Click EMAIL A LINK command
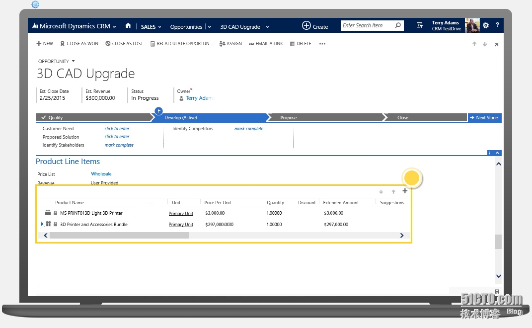Screen dimensions: 532x328 coord(266,43)
